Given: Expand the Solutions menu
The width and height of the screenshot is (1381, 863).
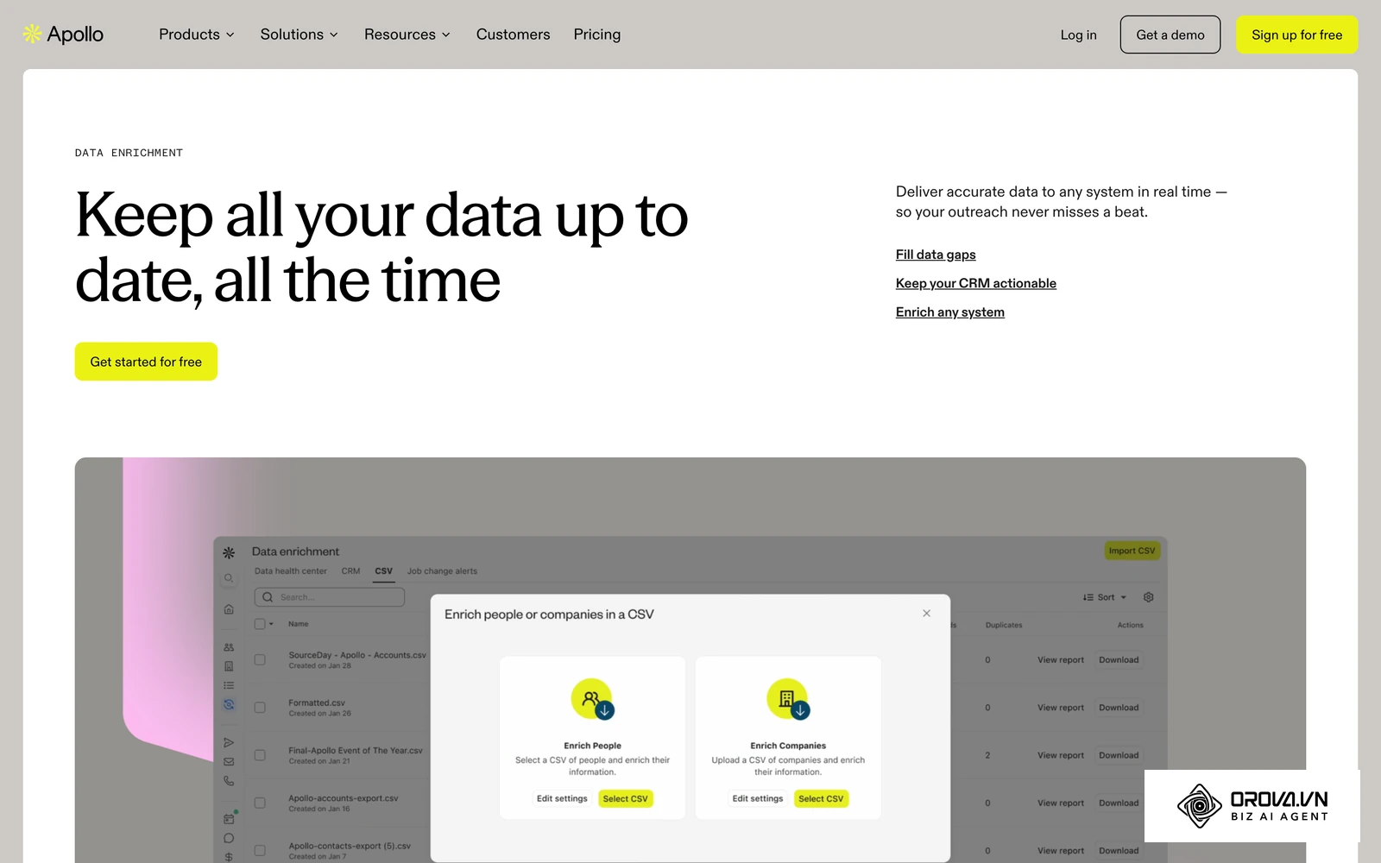Looking at the screenshot, I should (x=300, y=35).
